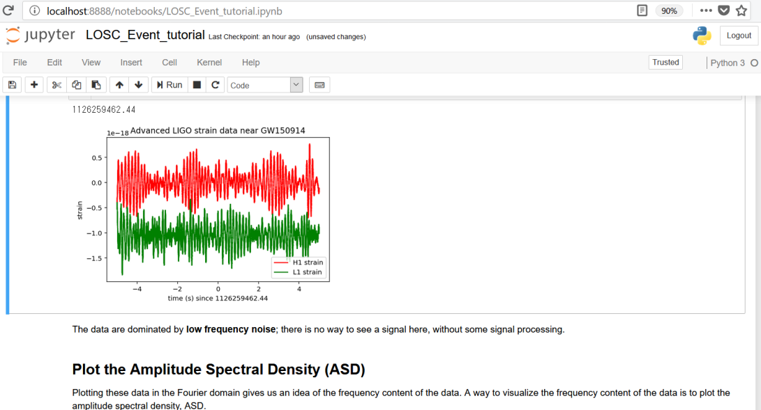
Task: Click the Run button
Action: (169, 85)
